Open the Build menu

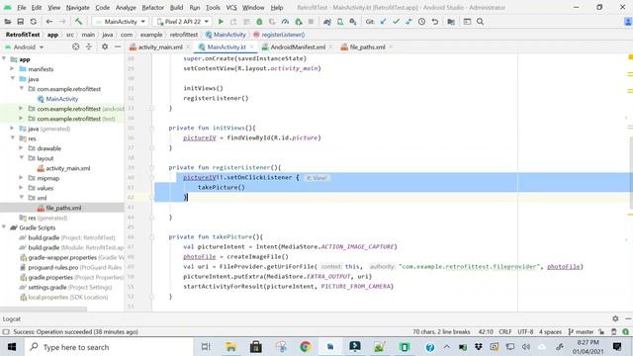(176, 7)
